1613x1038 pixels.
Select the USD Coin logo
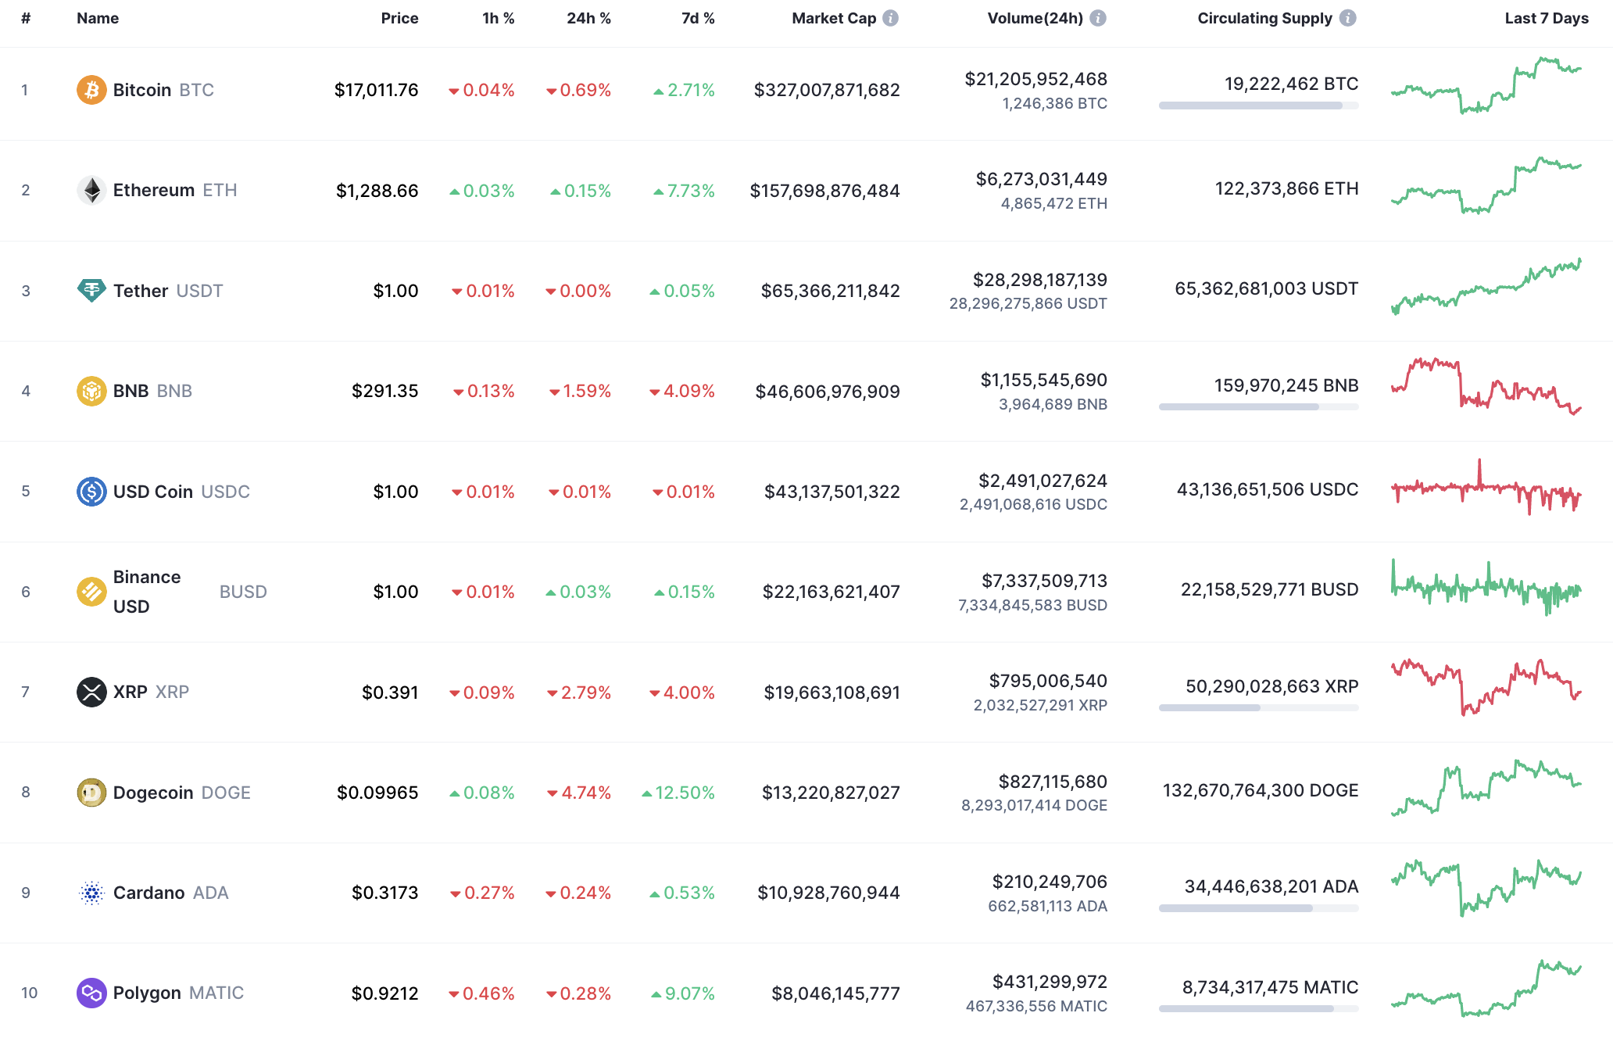click(91, 492)
